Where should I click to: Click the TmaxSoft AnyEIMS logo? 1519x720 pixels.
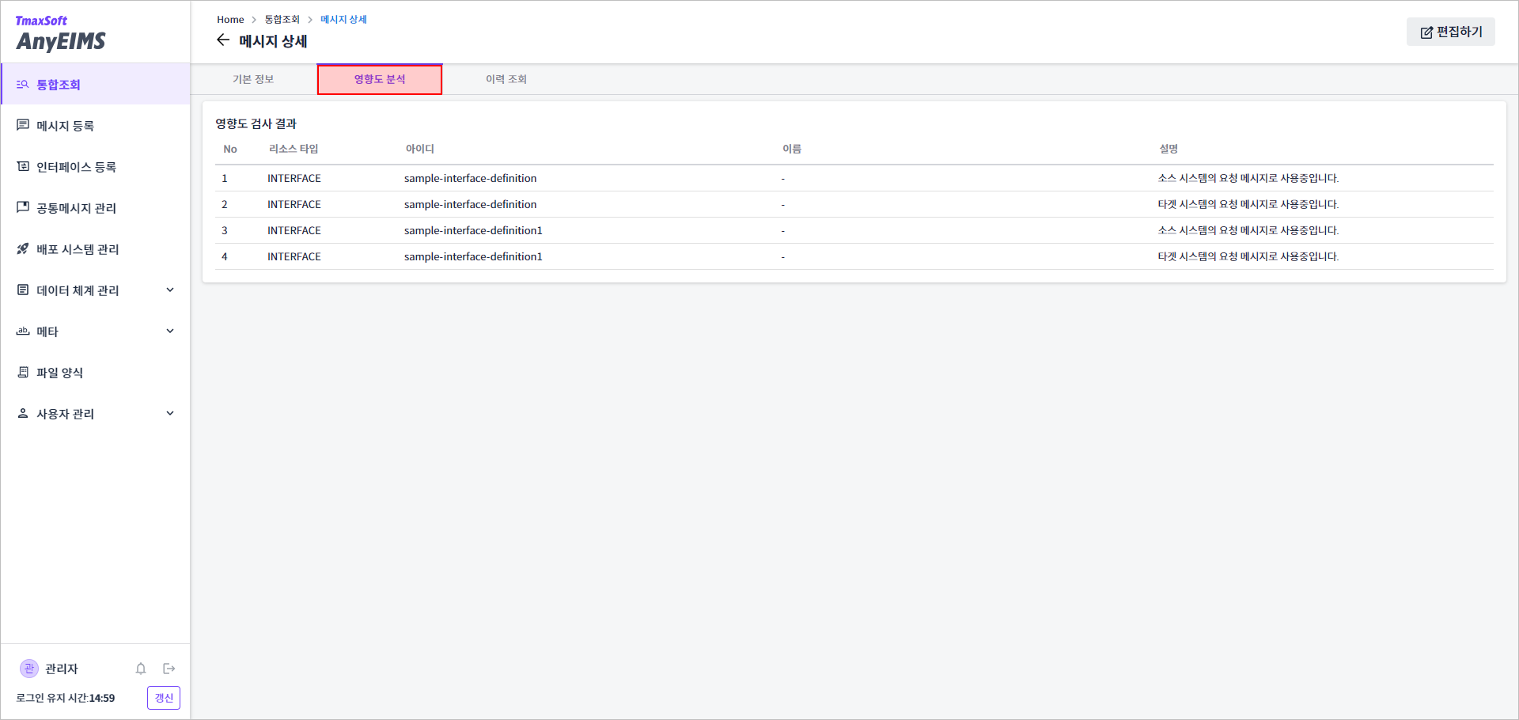coord(60,33)
